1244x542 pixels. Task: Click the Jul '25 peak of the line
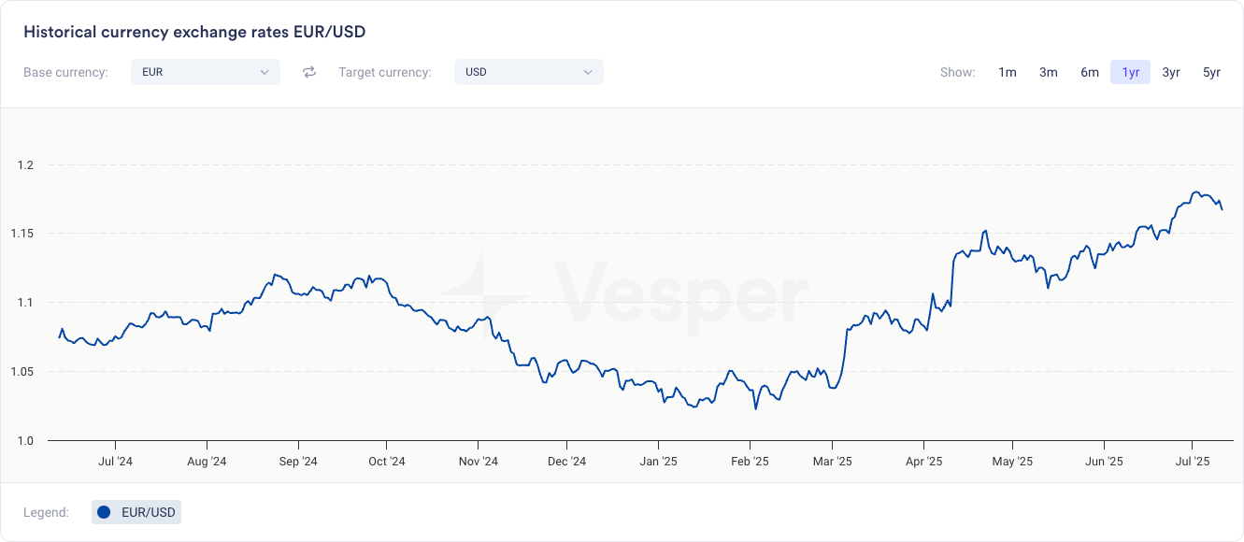click(1196, 193)
